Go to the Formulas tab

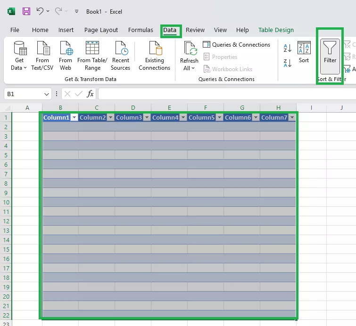coord(141,30)
